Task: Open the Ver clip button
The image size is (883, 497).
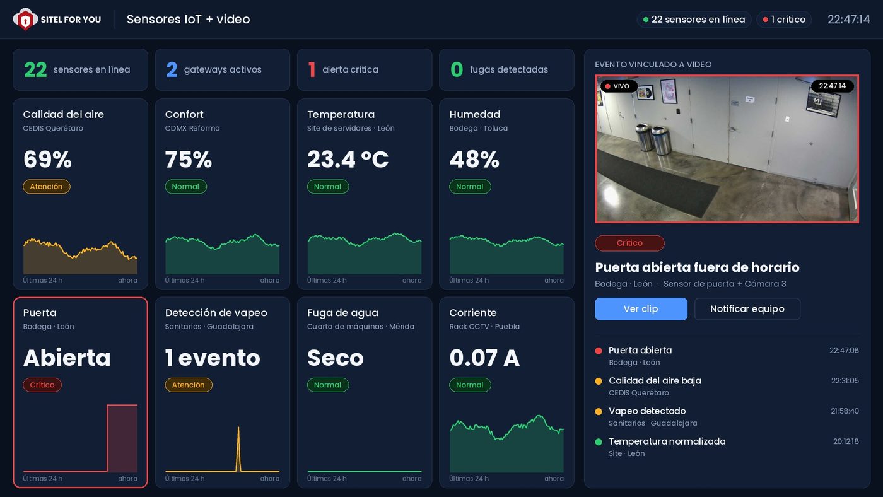Action: click(x=641, y=309)
